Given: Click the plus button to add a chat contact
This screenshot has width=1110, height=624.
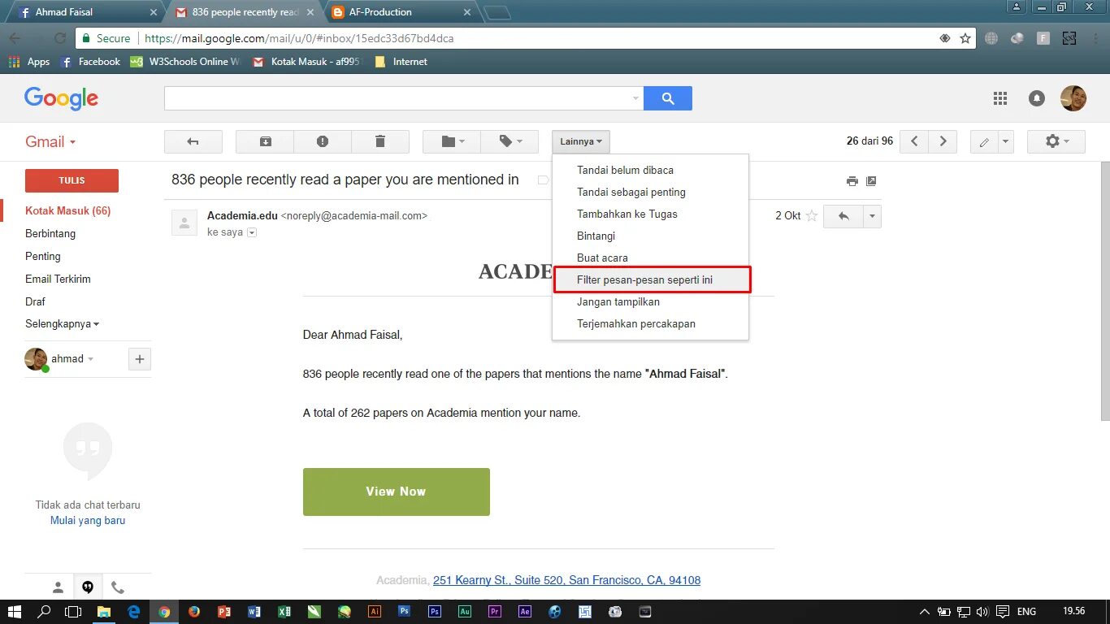Looking at the screenshot, I should pos(140,359).
